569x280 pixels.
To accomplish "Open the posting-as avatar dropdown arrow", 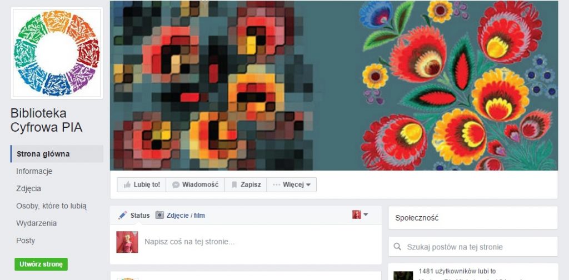I will pyautogui.click(x=366, y=214).
